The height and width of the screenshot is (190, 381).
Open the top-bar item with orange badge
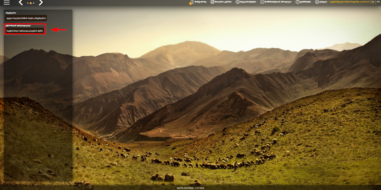click(x=198, y=2)
